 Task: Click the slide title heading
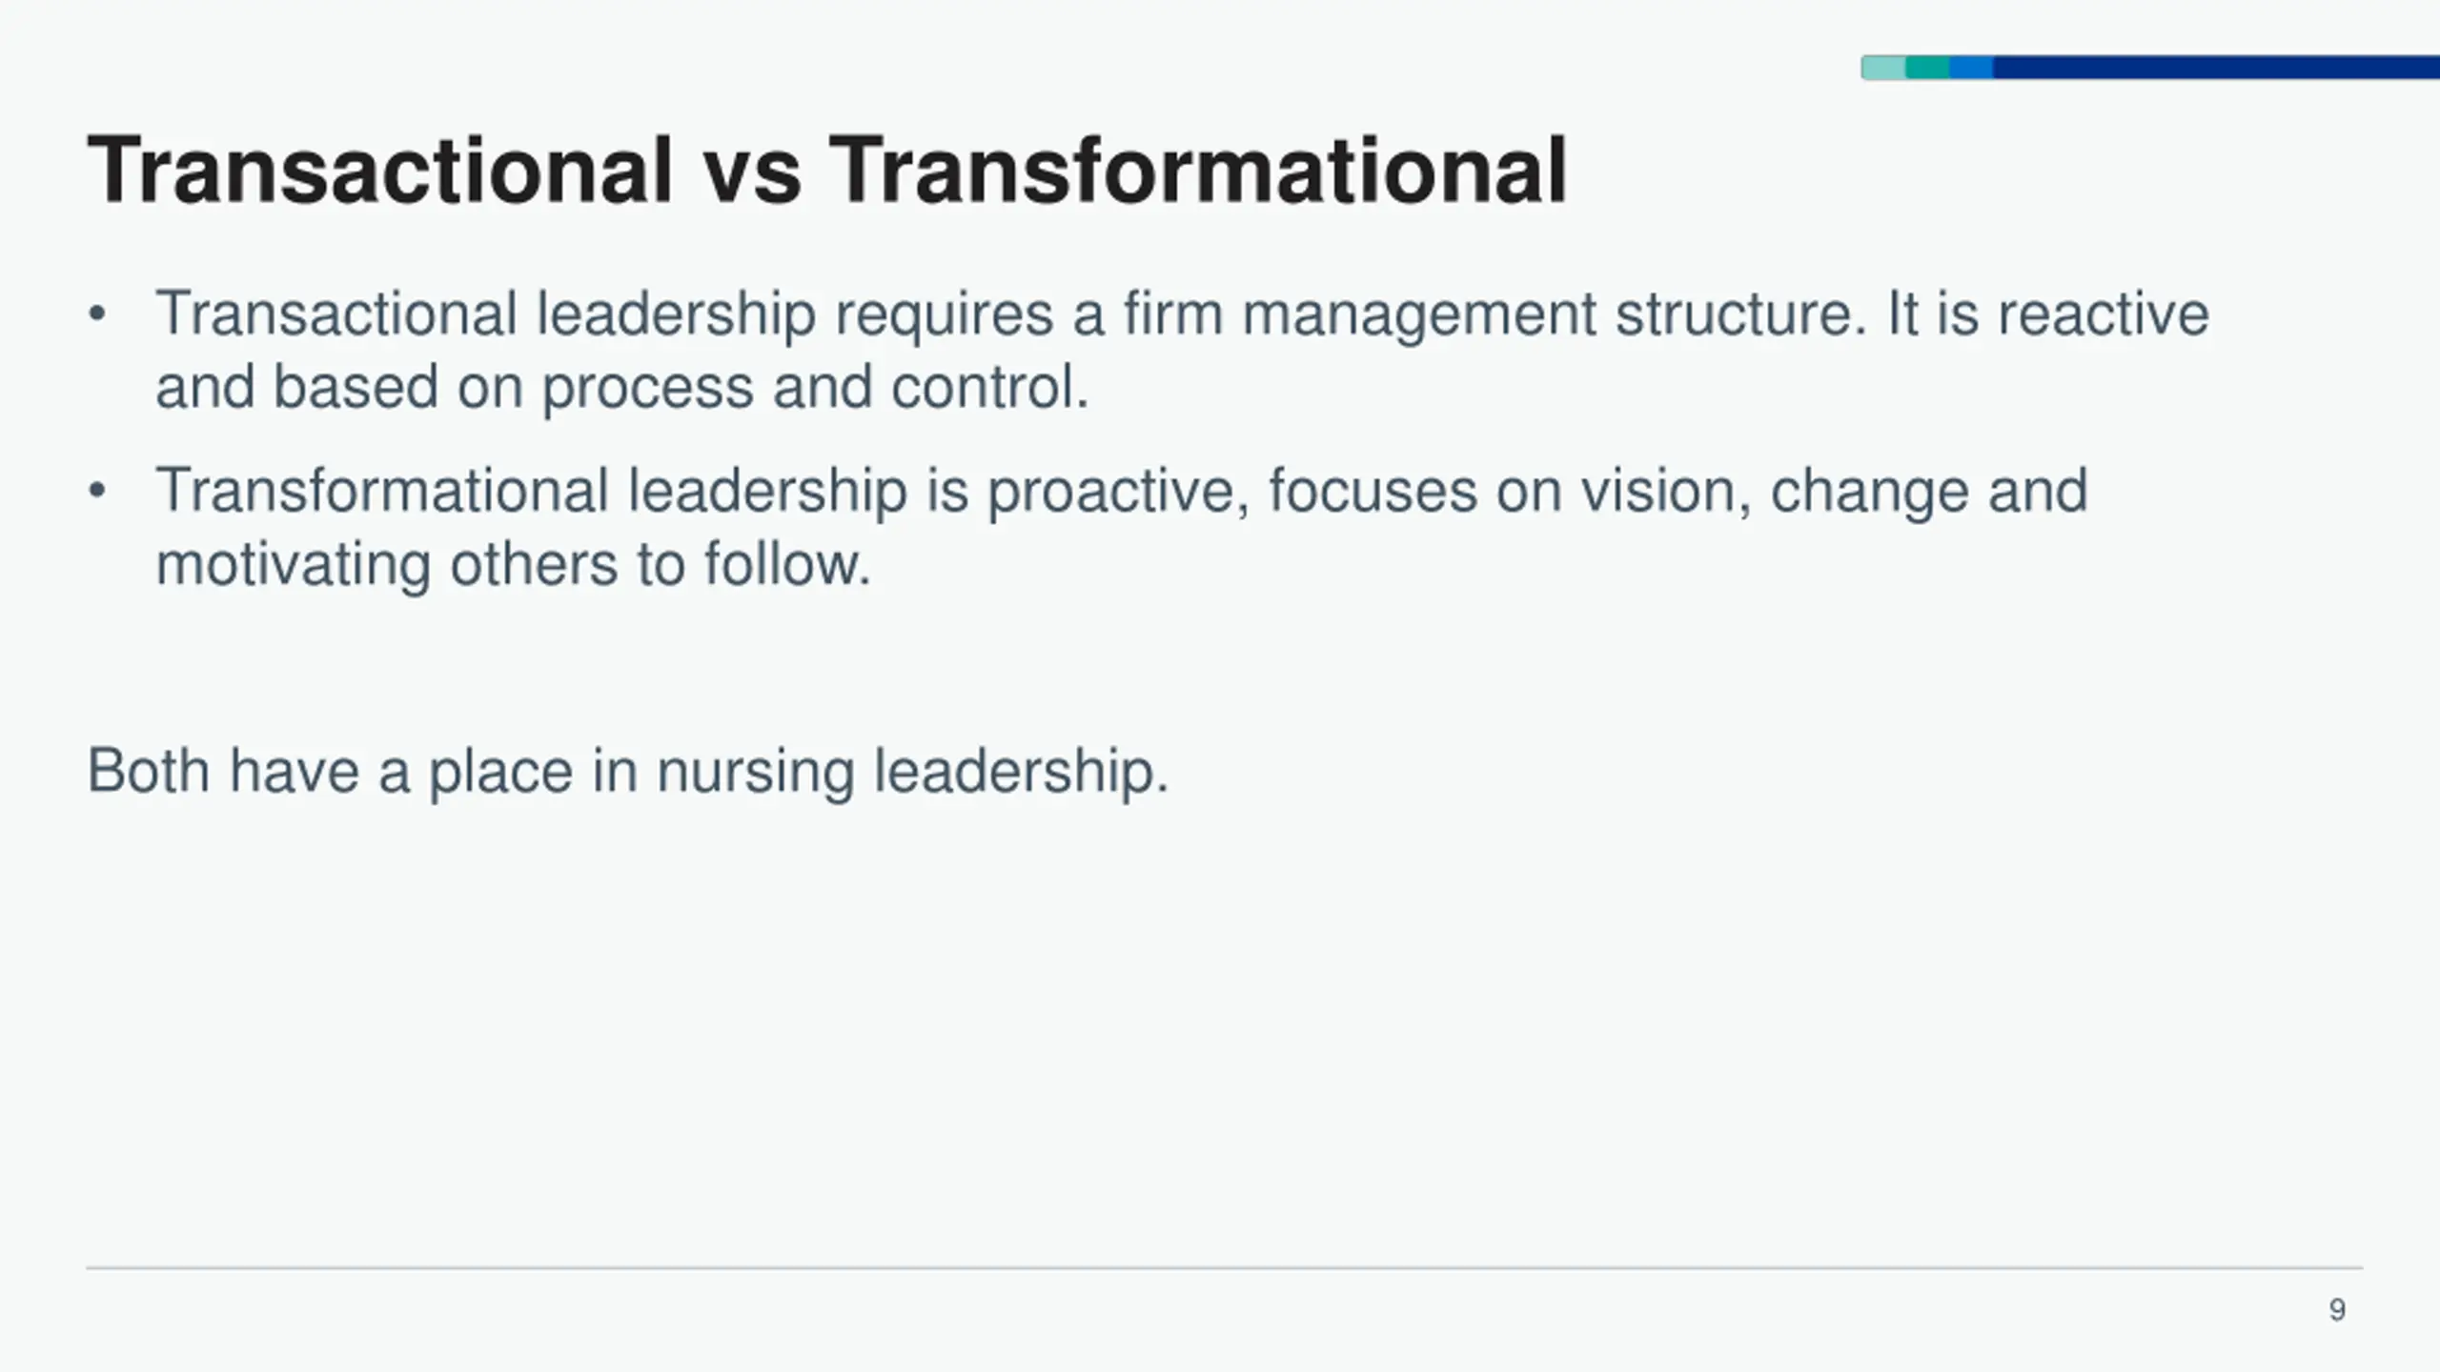click(x=827, y=171)
